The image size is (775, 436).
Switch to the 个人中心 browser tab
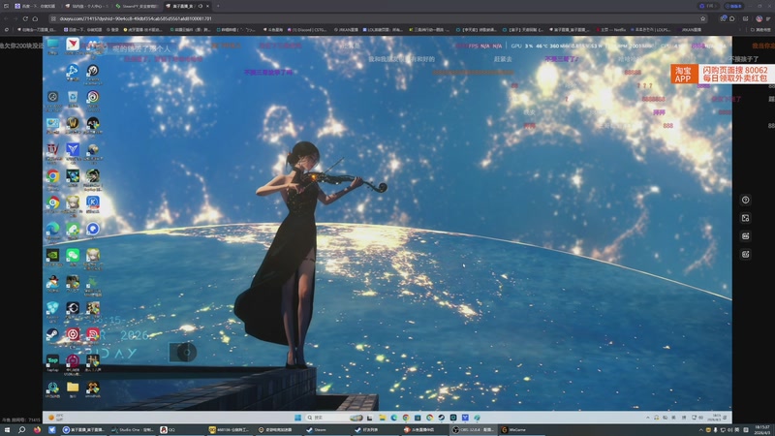point(86,6)
